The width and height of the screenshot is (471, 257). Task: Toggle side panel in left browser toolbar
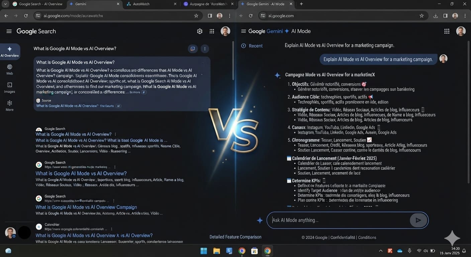click(x=210, y=16)
